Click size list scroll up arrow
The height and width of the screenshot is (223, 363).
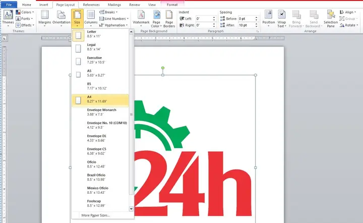(131, 31)
